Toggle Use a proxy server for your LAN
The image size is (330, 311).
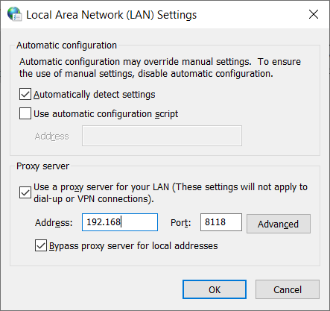(x=25, y=192)
